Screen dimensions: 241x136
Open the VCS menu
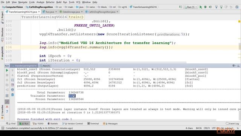78,2
